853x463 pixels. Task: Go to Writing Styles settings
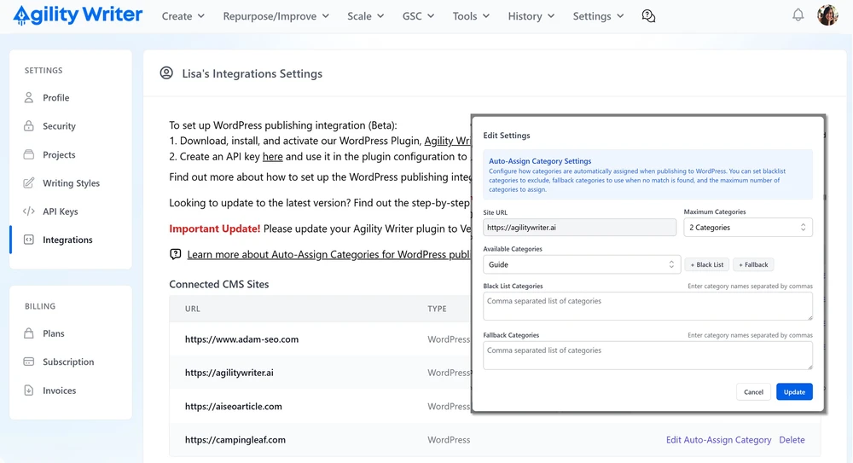pyautogui.click(x=71, y=182)
